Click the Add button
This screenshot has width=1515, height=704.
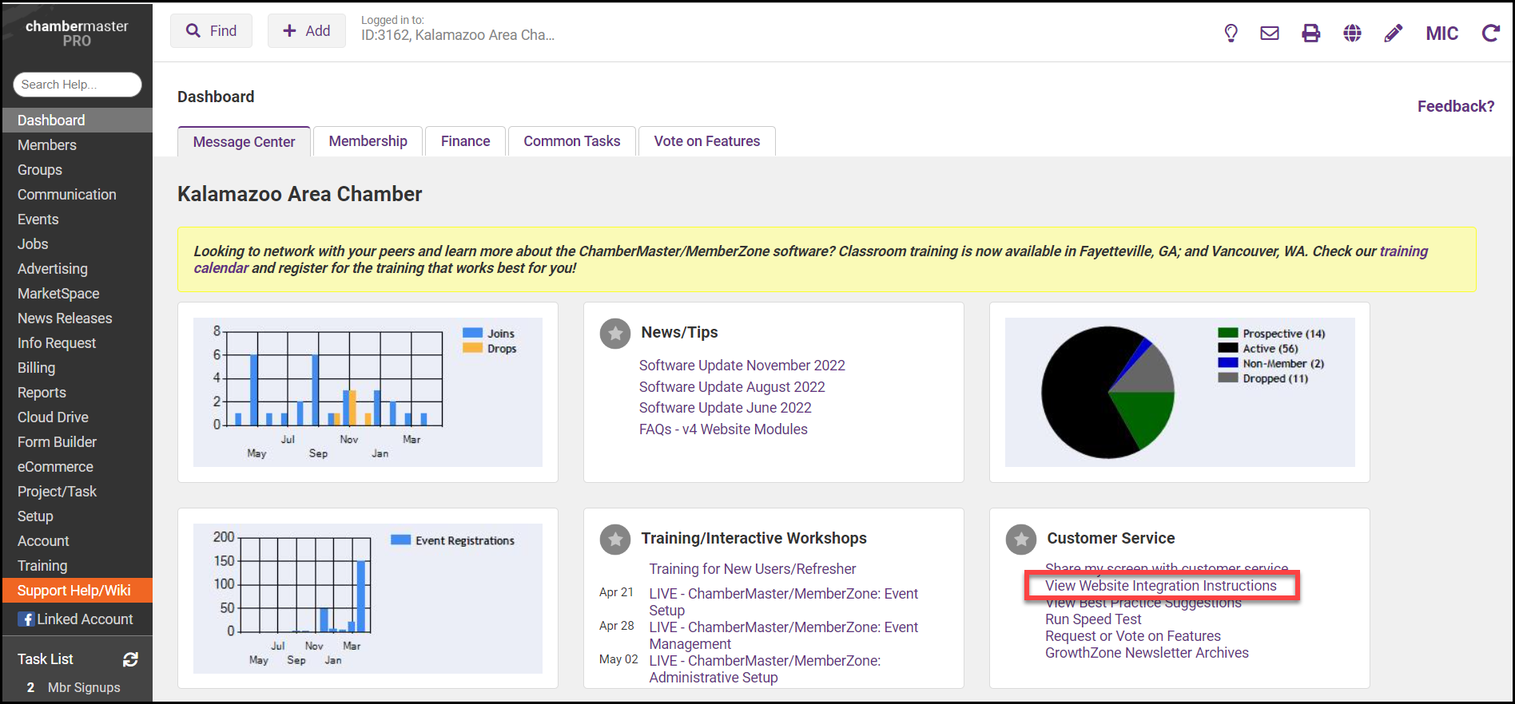pyautogui.click(x=307, y=31)
